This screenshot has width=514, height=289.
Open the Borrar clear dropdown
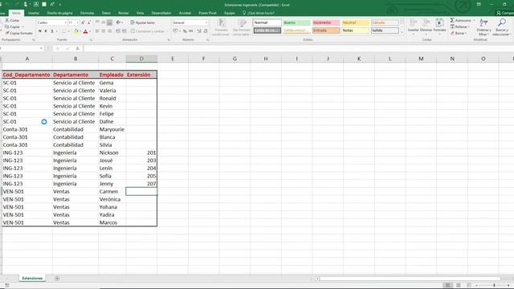click(x=459, y=33)
